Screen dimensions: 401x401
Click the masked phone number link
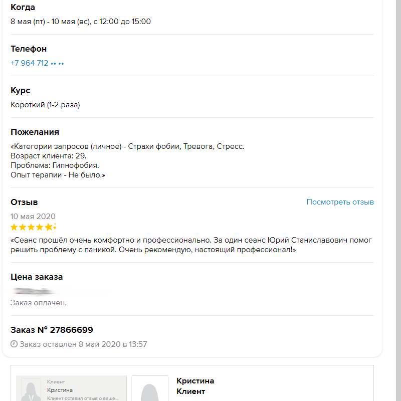(x=37, y=63)
